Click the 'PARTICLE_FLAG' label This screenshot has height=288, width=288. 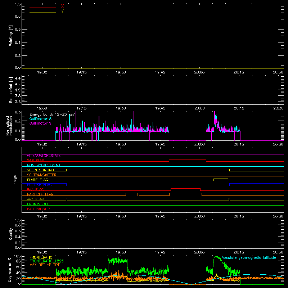pyautogui.click(x=40, y=194)
